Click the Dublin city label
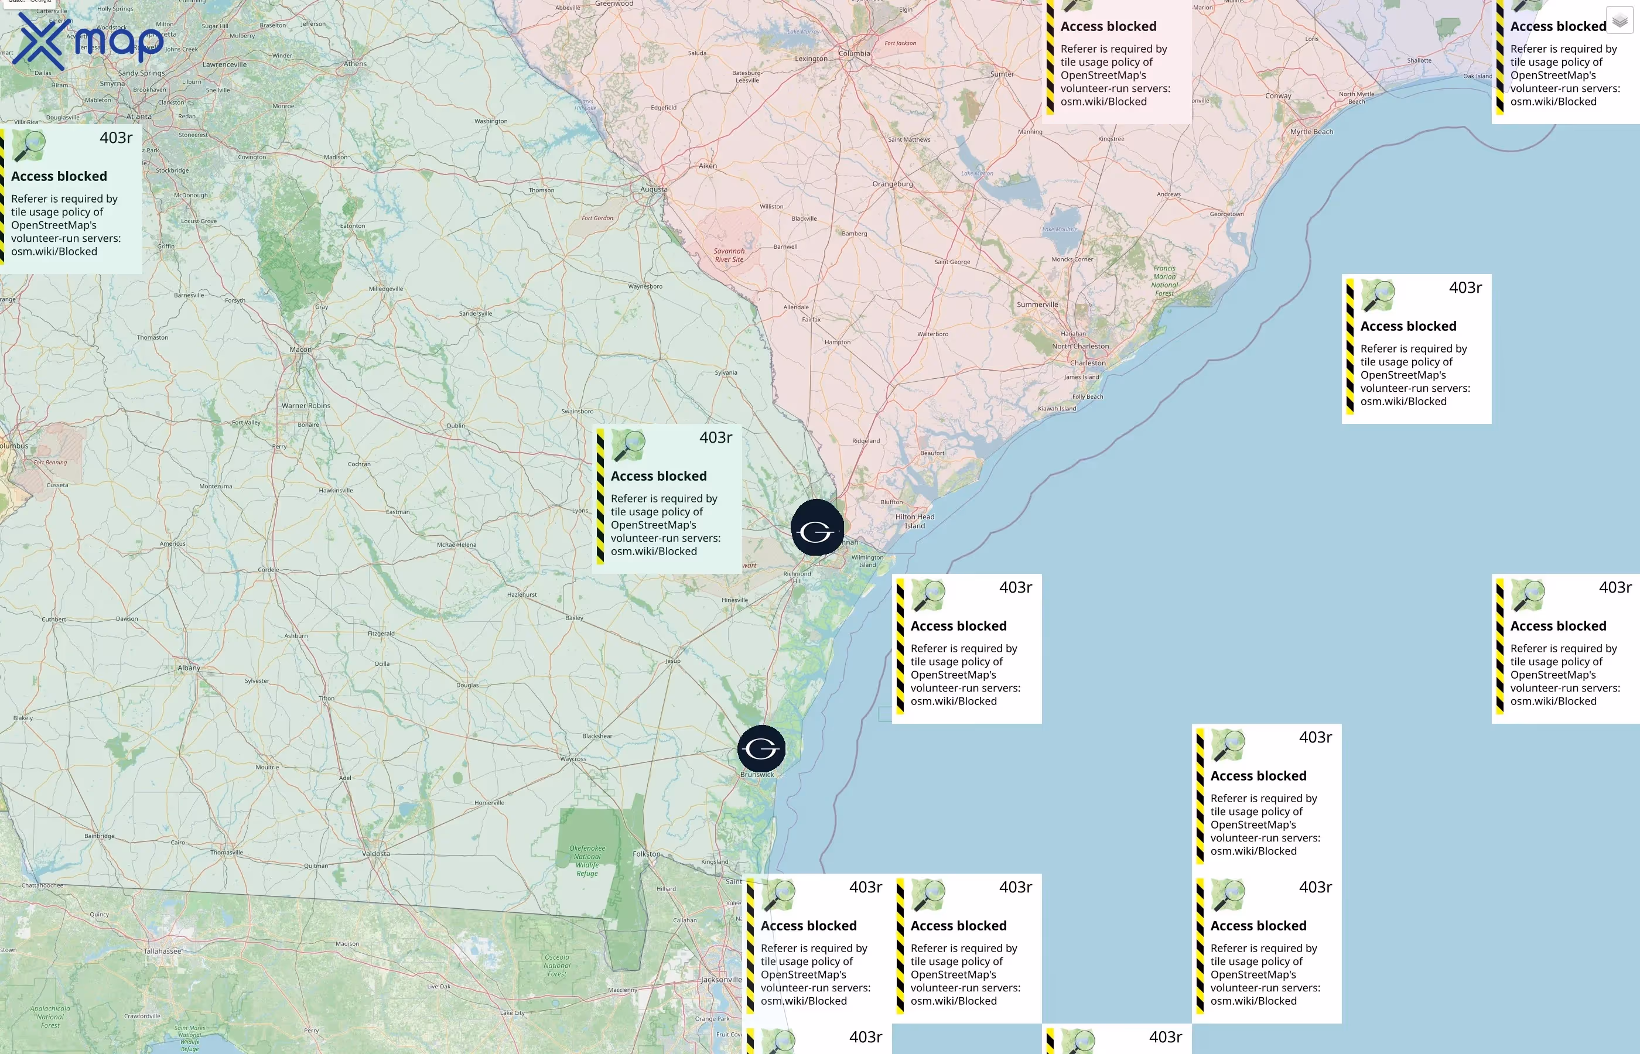 [456, 426]
